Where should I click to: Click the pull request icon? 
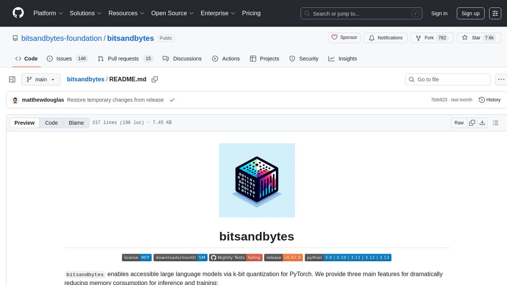click(x=101, y=59)
